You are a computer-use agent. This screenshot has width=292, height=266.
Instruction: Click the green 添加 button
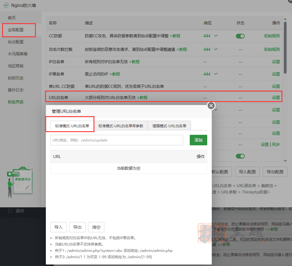[x=198, y=140]
